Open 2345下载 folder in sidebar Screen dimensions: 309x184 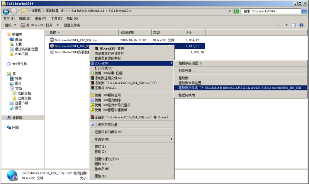pos(19,54)
